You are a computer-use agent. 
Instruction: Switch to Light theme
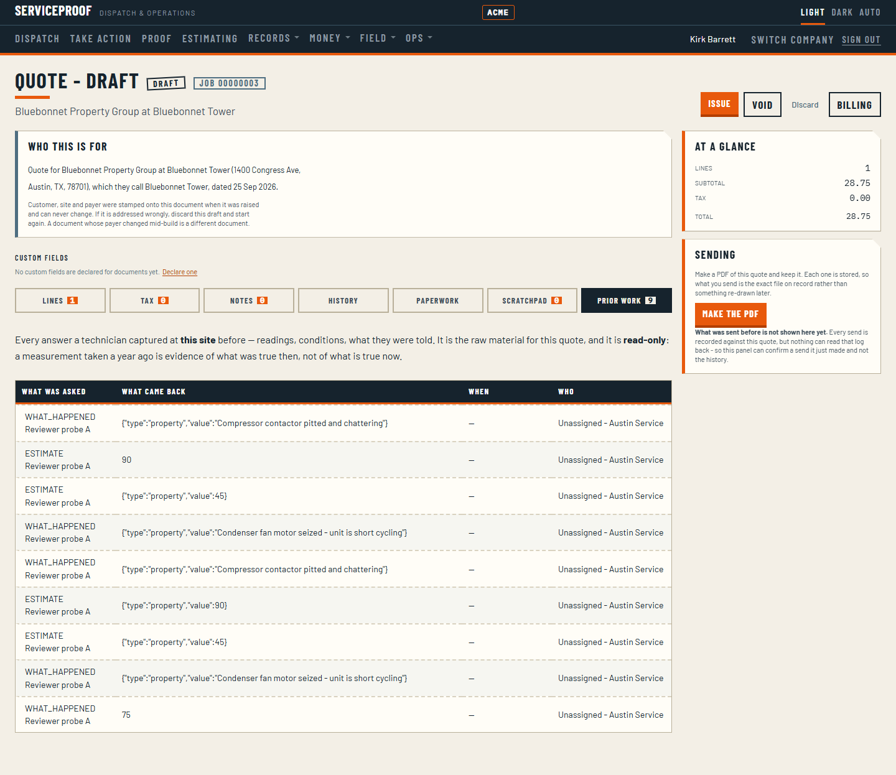pos(812,12)
